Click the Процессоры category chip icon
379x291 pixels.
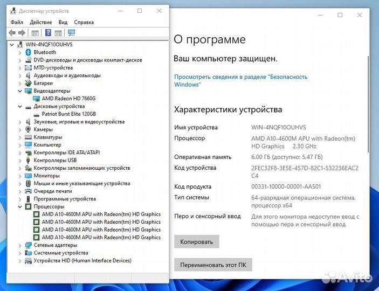coord(28,206)
